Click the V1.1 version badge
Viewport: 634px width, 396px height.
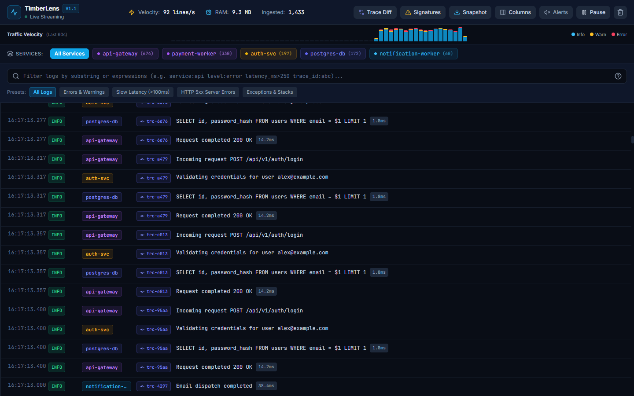tap(71, 8)
